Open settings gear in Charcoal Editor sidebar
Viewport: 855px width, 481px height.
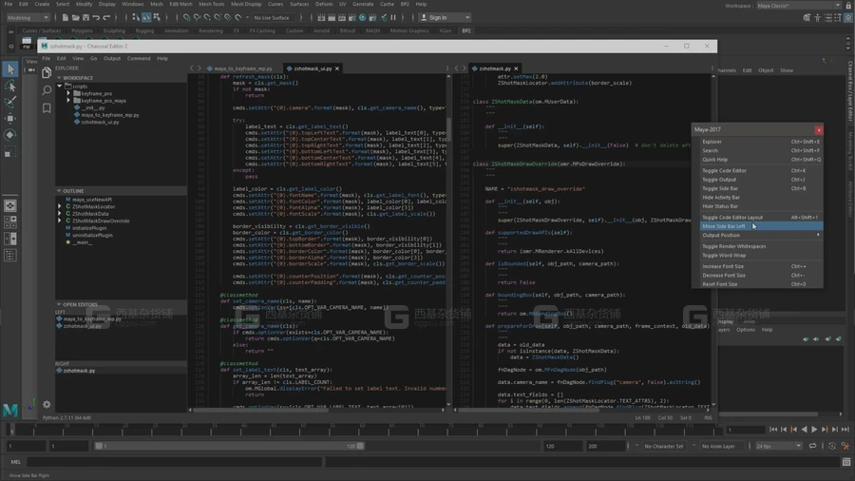click(47, 404)
